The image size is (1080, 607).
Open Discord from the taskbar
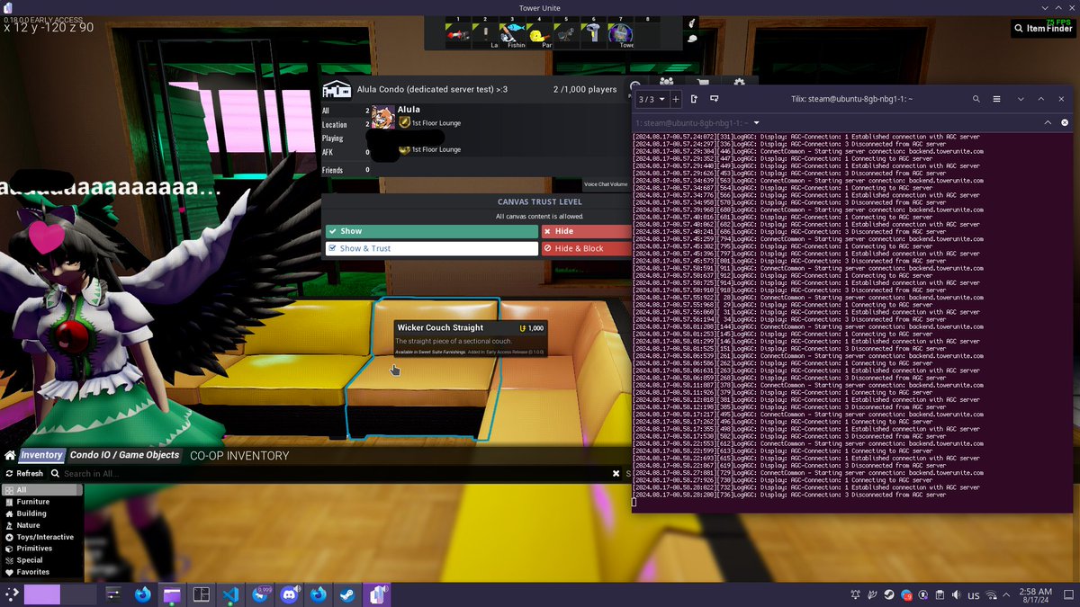pos(289,594)
